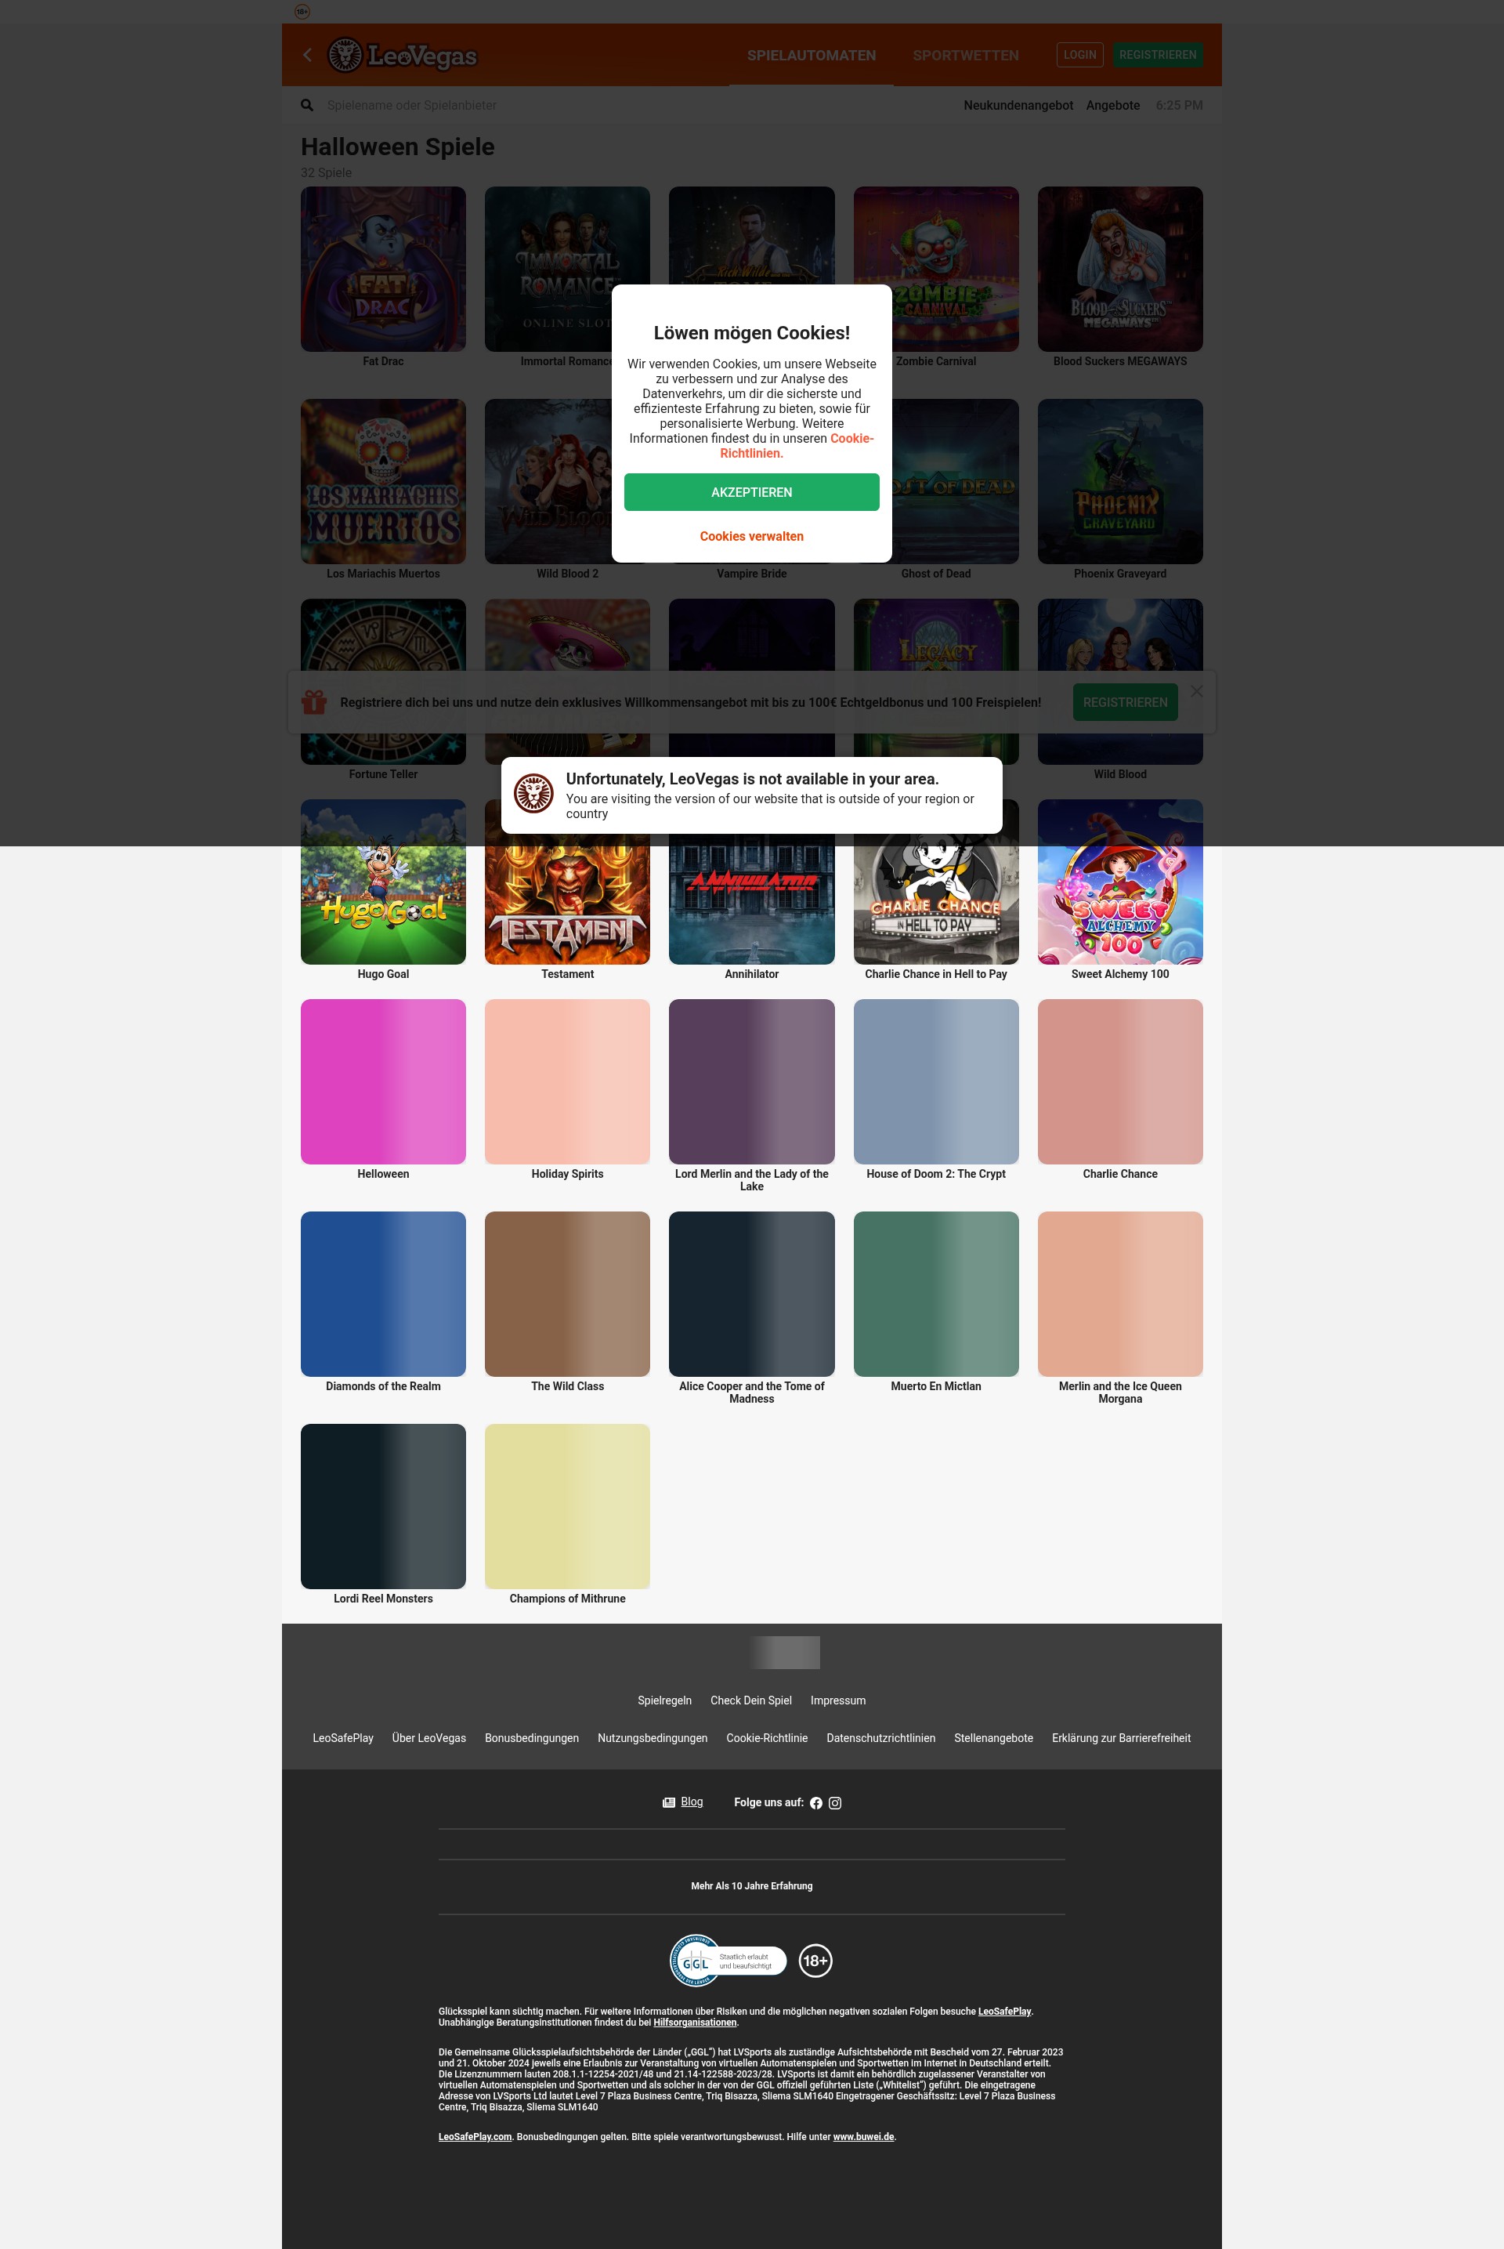The image size is (1504, 2249).
Task: Open LeoVegas Instagram page icon
Action: click(x=836, y=1803)
